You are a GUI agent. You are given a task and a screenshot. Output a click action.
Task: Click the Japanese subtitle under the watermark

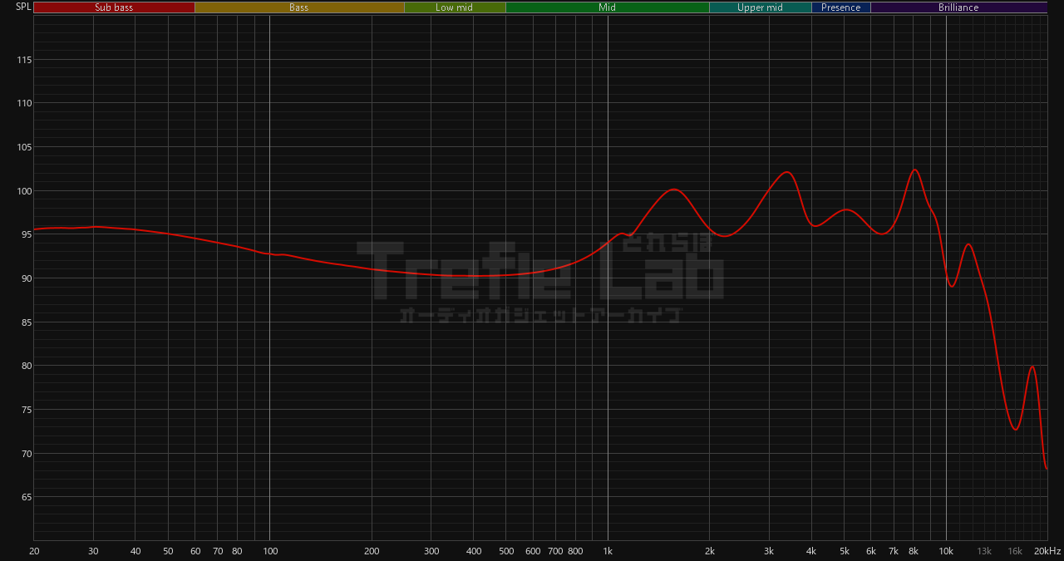point(540,315)
